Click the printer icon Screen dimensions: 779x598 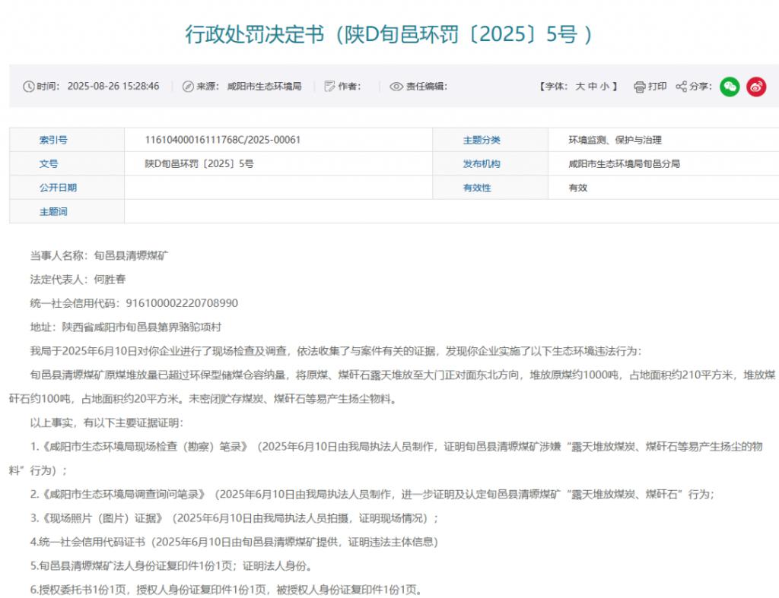[x=640, y=87]
